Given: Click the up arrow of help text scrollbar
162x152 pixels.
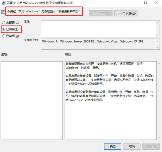Looking at the screenshot, I should point(159,64).
